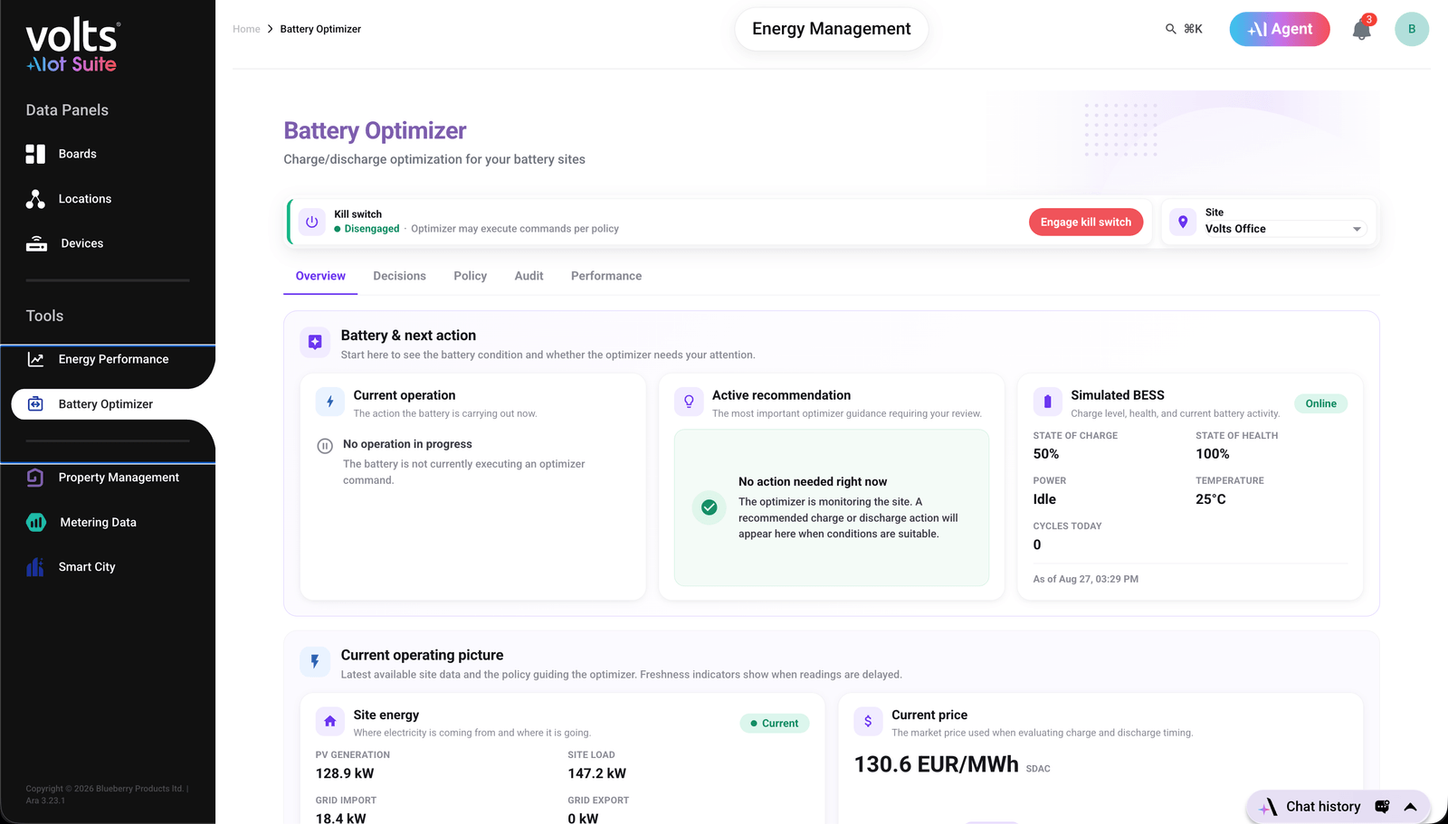Viewport: 1448px width, 824px height.
Task: Click the kill switch power icon
Action: tap(312, 222)
